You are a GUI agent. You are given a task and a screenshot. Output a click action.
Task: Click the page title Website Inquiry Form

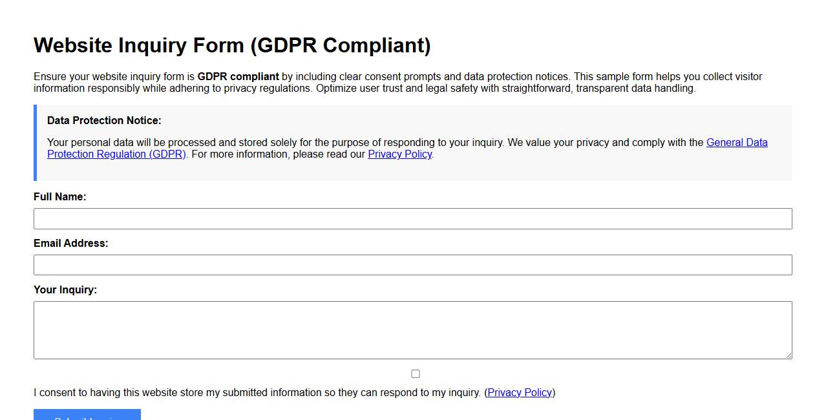pos(233,45)
